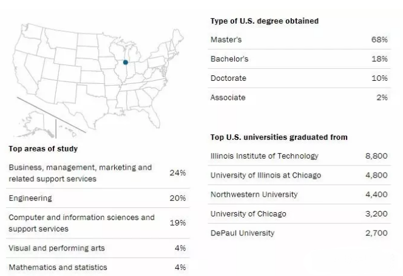Click the Hawaii inset on map
403x276 pixels.
coord(69,131)
